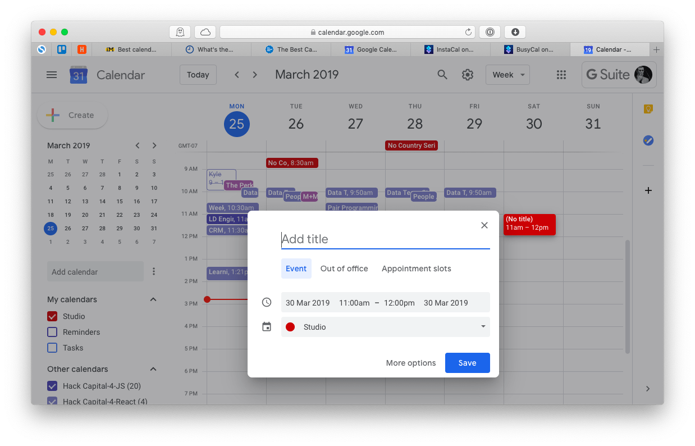Toggle Hack Capital-4-React (4) checkbox
The image size is (695, 446).
[x=52, y=401]
